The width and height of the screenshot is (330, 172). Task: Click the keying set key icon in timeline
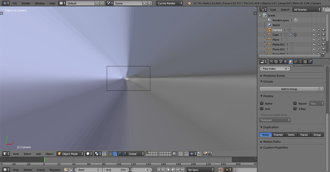(x=236, y=170)
